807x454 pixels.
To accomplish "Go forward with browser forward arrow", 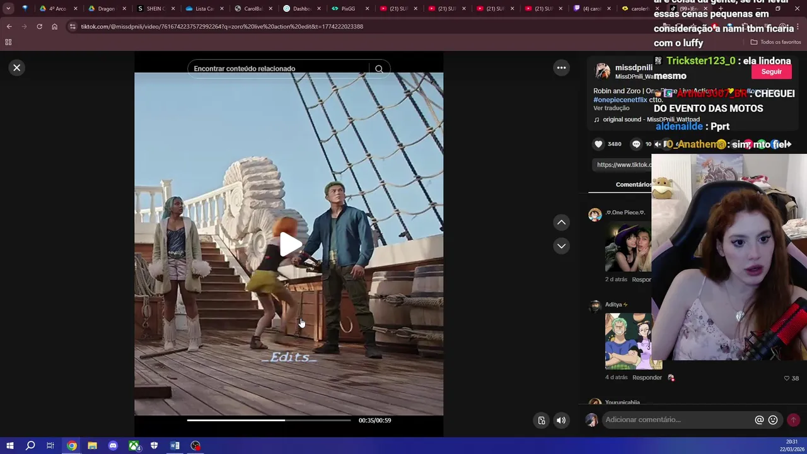I will [24, 26].
